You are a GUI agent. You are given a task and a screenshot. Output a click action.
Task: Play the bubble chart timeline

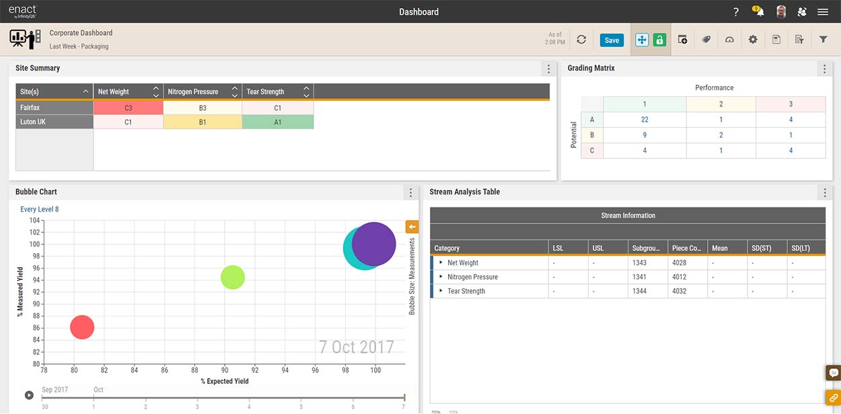tap(29, 395)
